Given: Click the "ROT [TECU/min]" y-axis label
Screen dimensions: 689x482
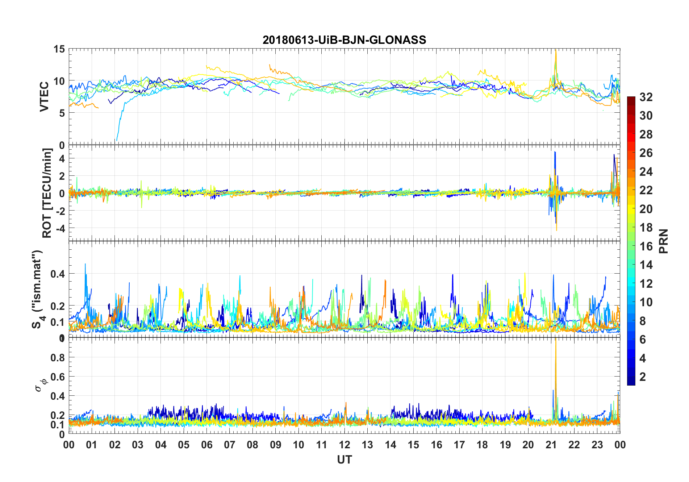Looking at the screenshot, I should (47, 193).
